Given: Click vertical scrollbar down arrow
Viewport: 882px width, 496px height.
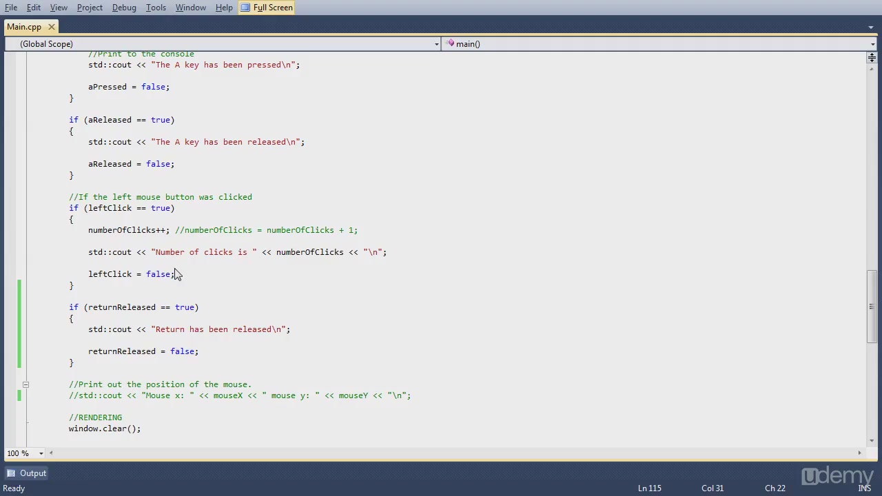Looking at the screenshot, I should click(x=872, y=441).
